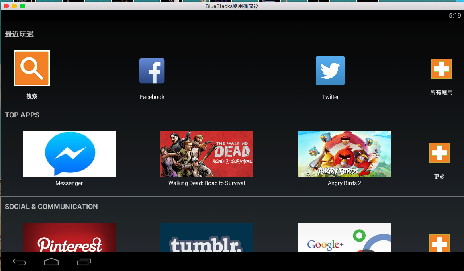This screenshot has height=271, width=464.
Task: Open the Messenger app thumbnail
Action: [69, 154]
